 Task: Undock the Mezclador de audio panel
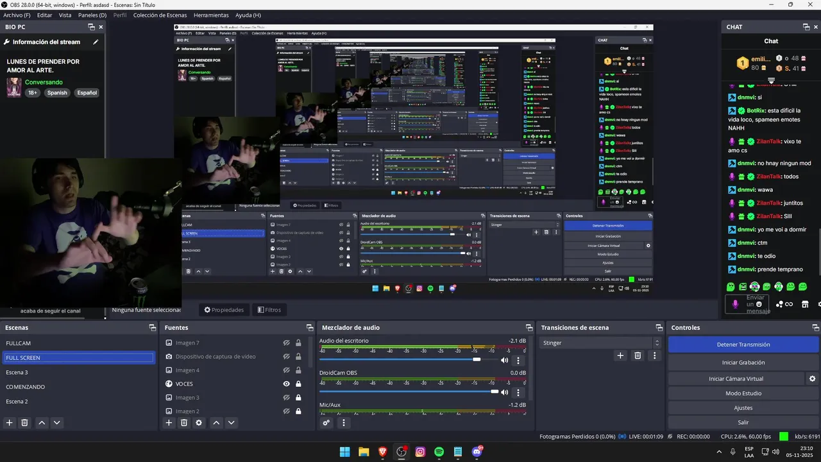pyautogui.click(x=529, y=327)
